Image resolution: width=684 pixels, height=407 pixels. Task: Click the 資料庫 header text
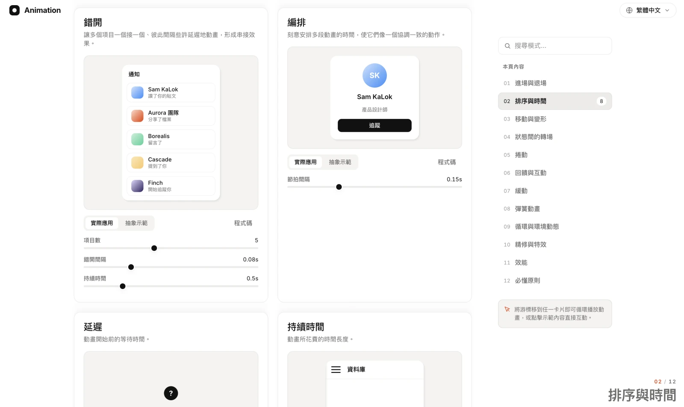[356, 369]
